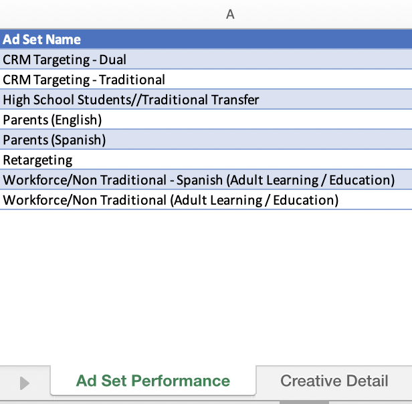
Task: Select the CRM Targeting - Traditional cell
Action: [x=206, y=80]
